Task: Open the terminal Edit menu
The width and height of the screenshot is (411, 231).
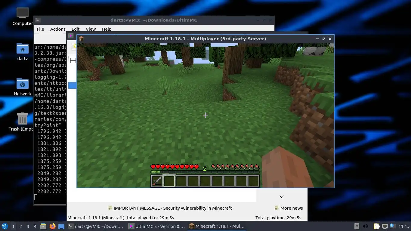Action: click(76, 29)
